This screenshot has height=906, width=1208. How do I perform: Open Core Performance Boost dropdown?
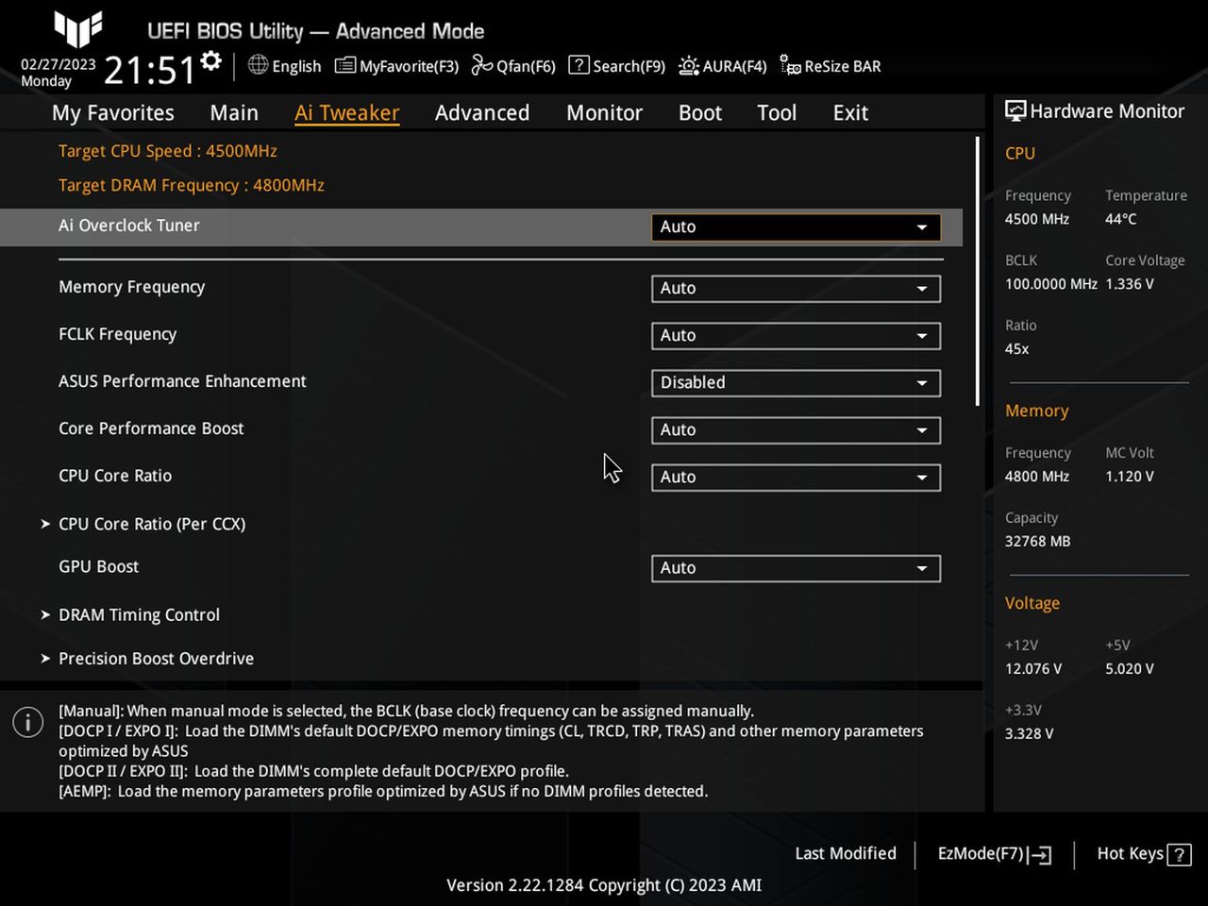796,429
